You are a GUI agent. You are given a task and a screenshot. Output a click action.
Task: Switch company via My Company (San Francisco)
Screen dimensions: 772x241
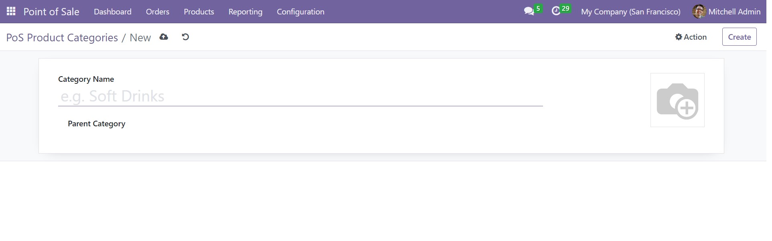tap(630, 12)
